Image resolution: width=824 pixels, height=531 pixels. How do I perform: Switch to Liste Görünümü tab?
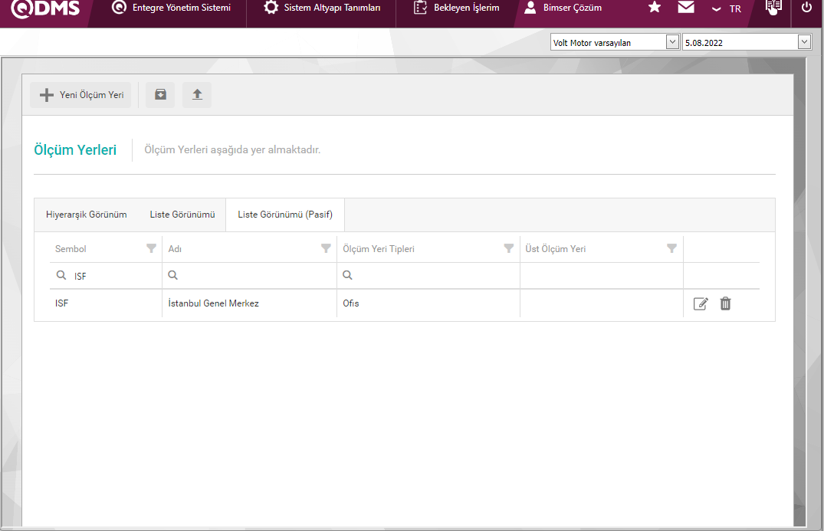(x=182, y=215)
